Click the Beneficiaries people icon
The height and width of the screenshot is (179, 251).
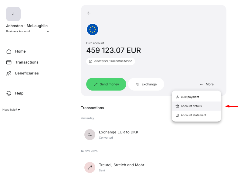[9, 73]
